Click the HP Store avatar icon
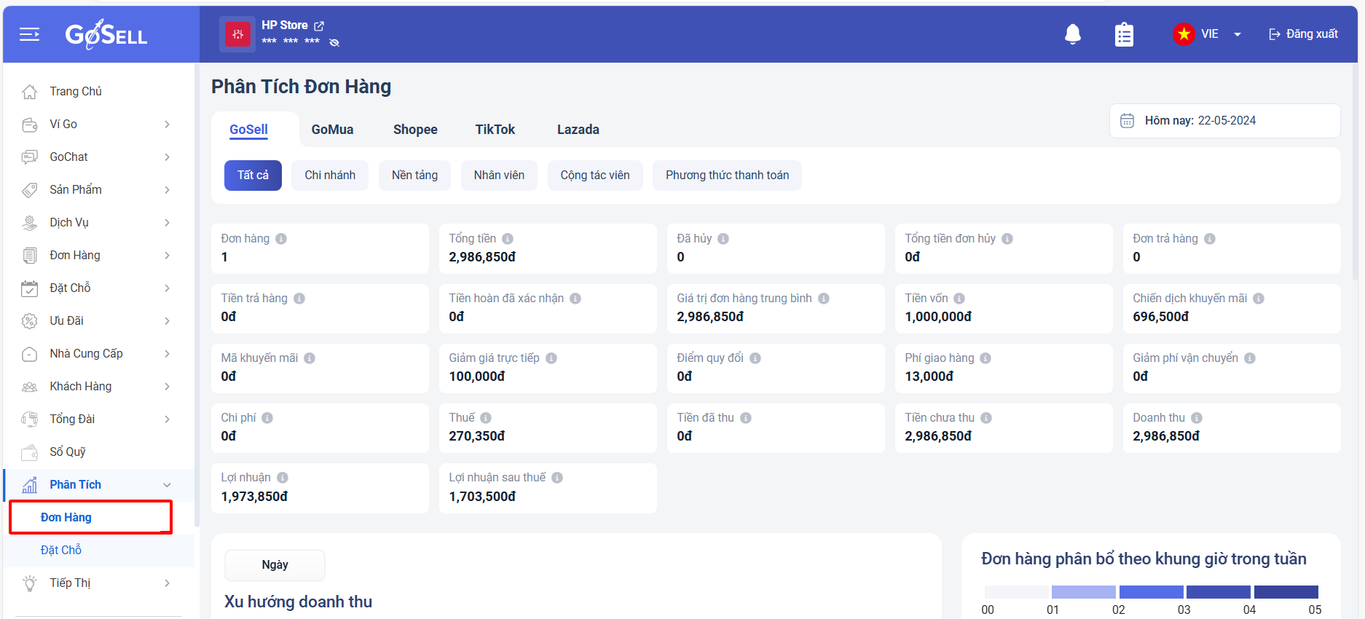The width and height of the screenshot is (1365, 619). 237,34
